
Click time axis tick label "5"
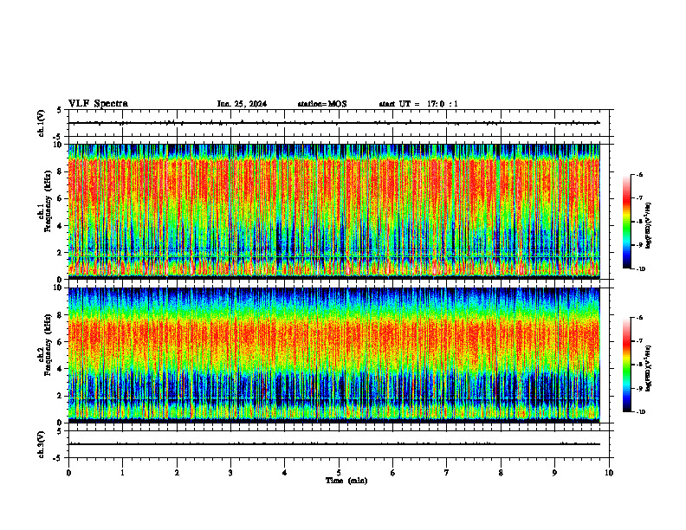(x=339, y=473)
